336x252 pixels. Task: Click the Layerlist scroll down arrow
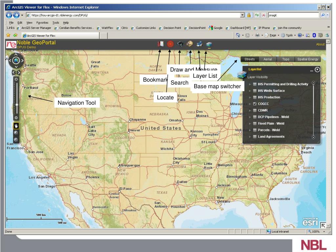(x=313, y=137)
